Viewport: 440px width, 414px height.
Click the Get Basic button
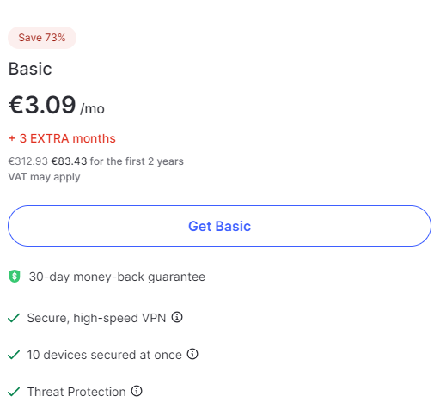(x=219, y=226)
